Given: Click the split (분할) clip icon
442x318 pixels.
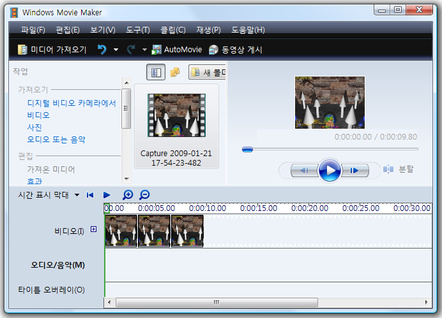Looking at the screenshot, I should [x=388, y=170].
